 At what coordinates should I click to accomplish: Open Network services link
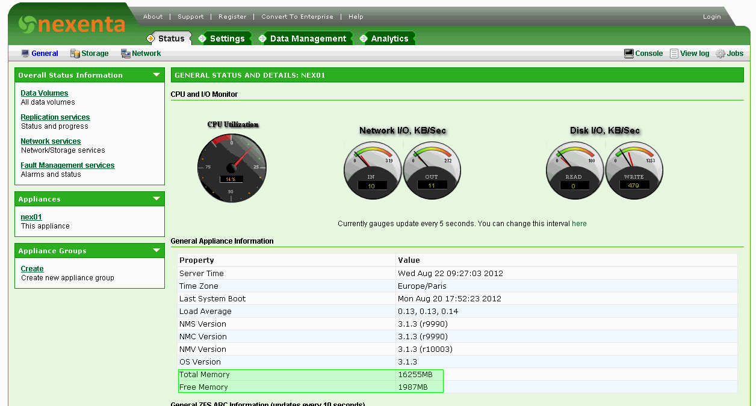(51, 141)
